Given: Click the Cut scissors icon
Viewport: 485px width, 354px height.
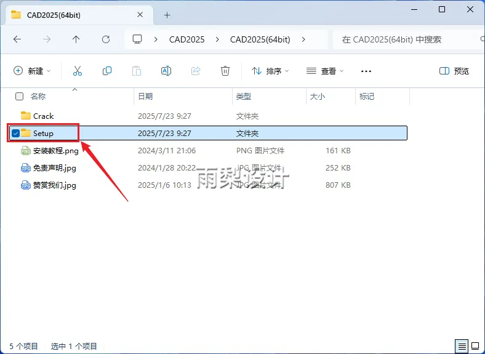Looking at the screenshot, I should click(78, 71).
